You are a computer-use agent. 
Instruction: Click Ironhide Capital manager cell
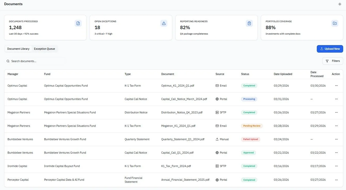17,166
